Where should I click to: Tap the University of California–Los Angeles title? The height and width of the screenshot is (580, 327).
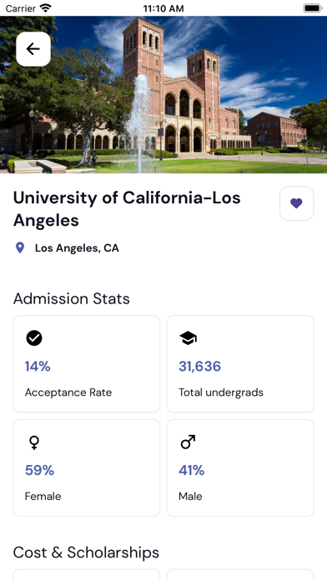(x=127, y=209)
